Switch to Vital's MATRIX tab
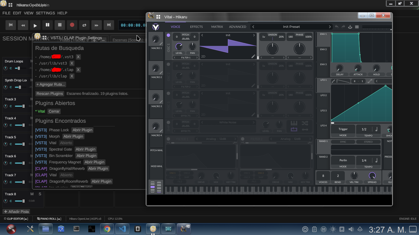This screenshot has width=419, height=235. tap(217, 27)
